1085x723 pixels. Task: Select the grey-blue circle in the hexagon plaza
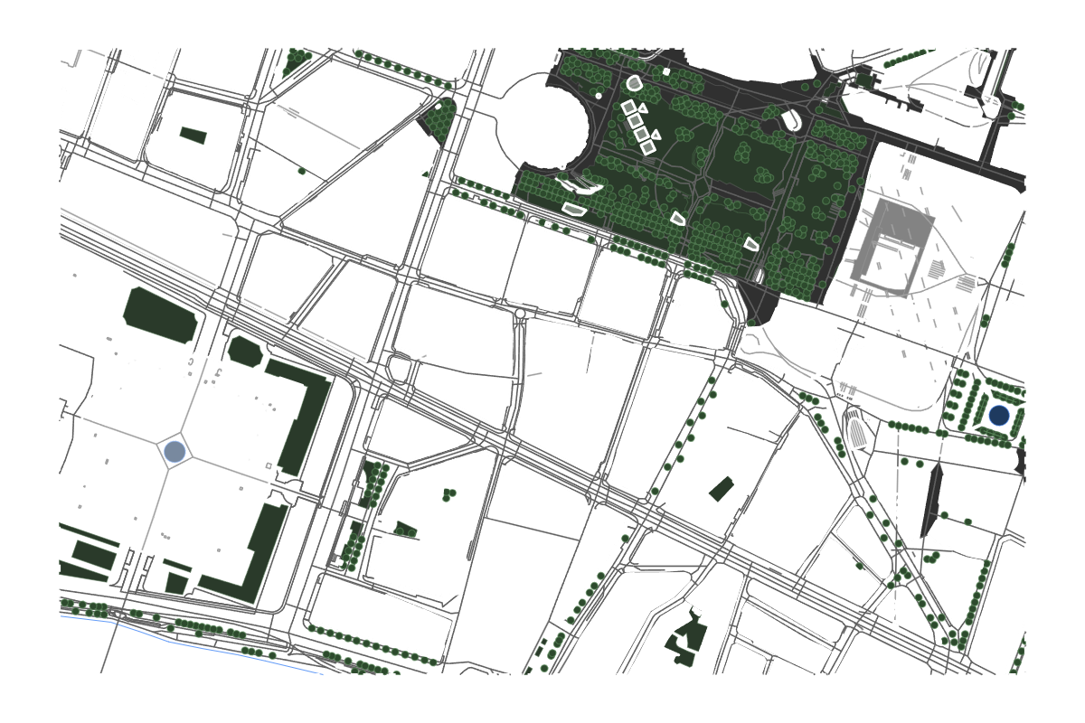[x=175, y=451]
